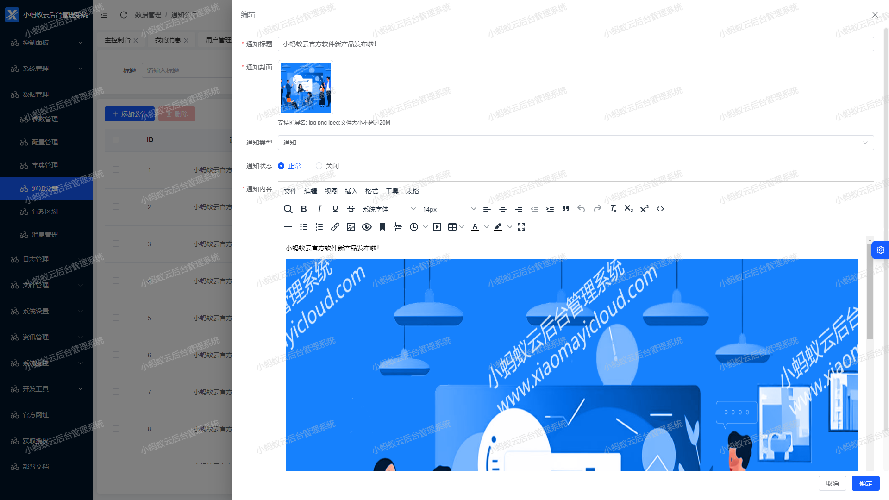
Task: Open table insert dropdown
Action: (x=456, y=227)
